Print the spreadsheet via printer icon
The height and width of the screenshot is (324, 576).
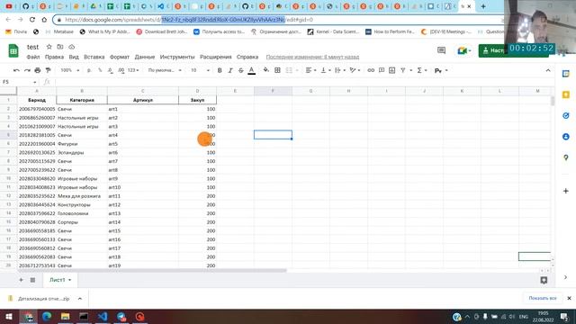pos(38,70)
